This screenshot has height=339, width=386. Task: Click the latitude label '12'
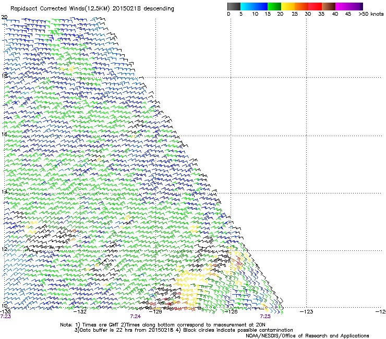[x=4, y=249]
